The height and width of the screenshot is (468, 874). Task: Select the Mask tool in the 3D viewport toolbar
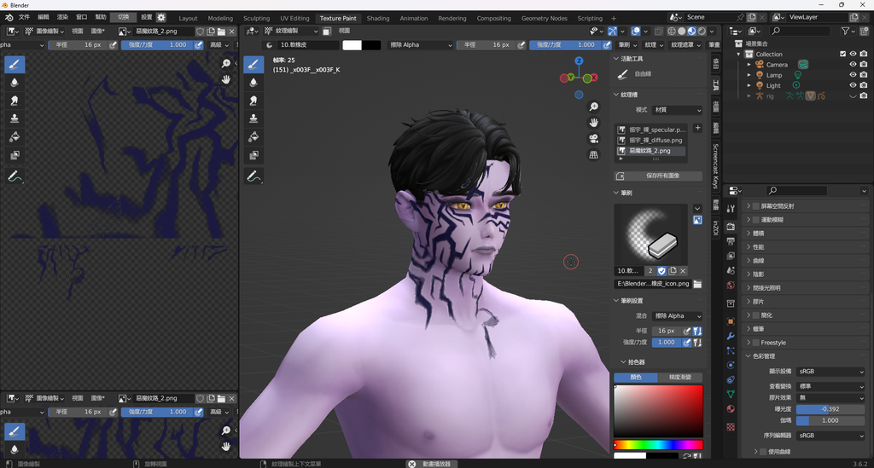pos(253,155)
